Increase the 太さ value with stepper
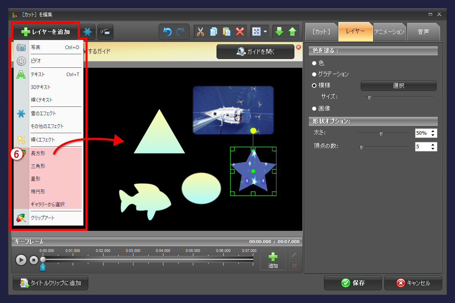This screenshot has width=455, height=303. [433, 131]
